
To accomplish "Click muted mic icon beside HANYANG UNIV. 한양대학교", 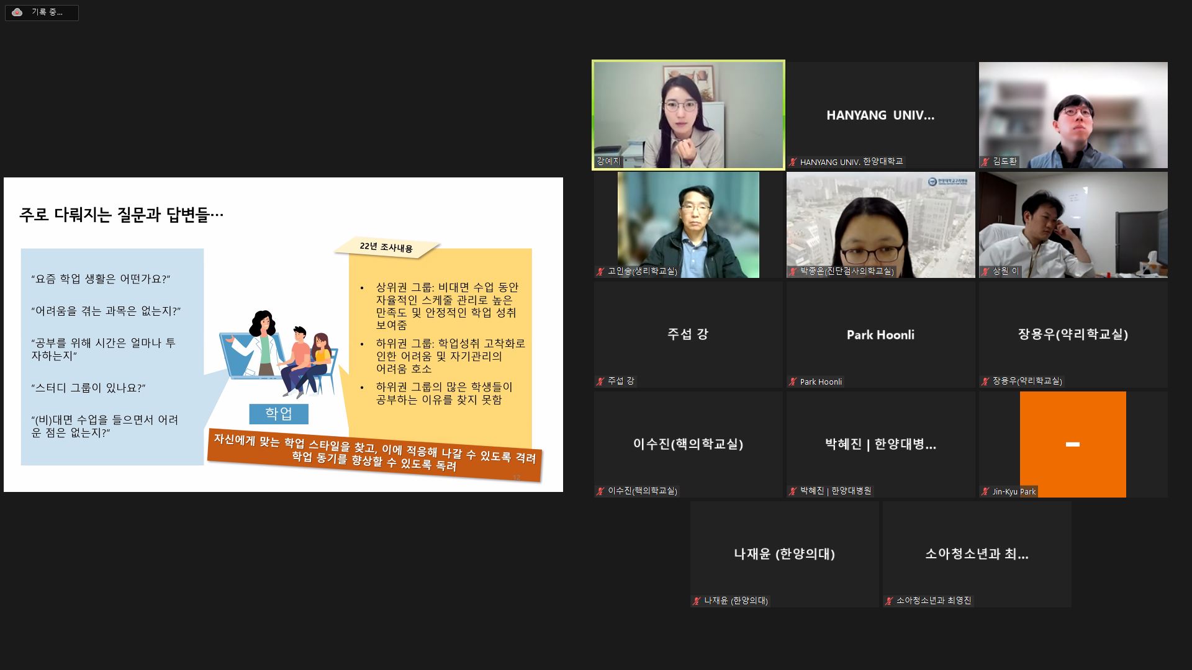I will (793, 163).
